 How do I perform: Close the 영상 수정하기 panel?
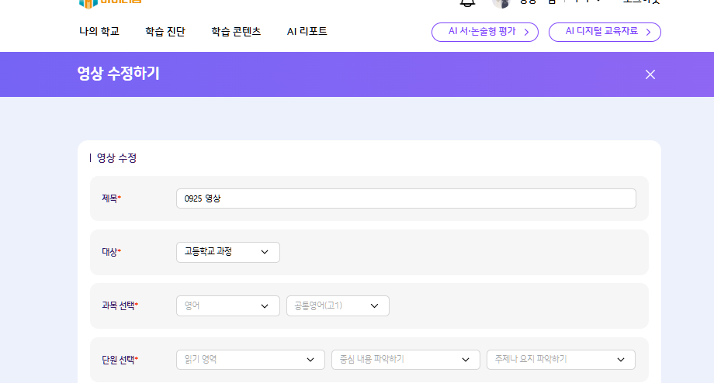[x=650, y=74]
